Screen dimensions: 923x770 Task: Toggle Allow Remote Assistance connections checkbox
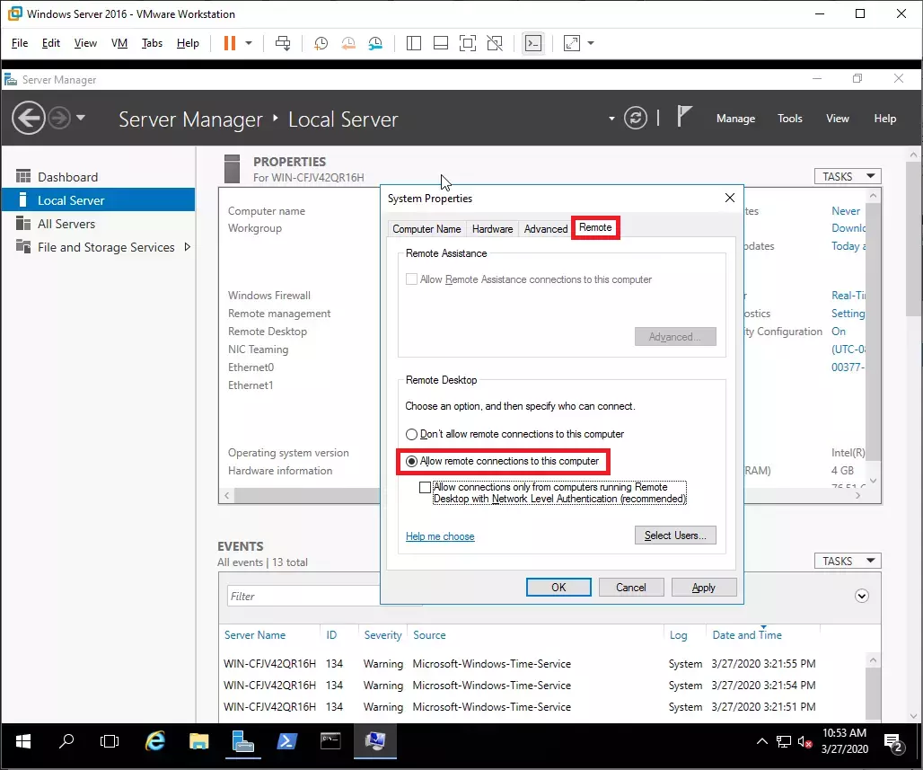pos(411,279)
